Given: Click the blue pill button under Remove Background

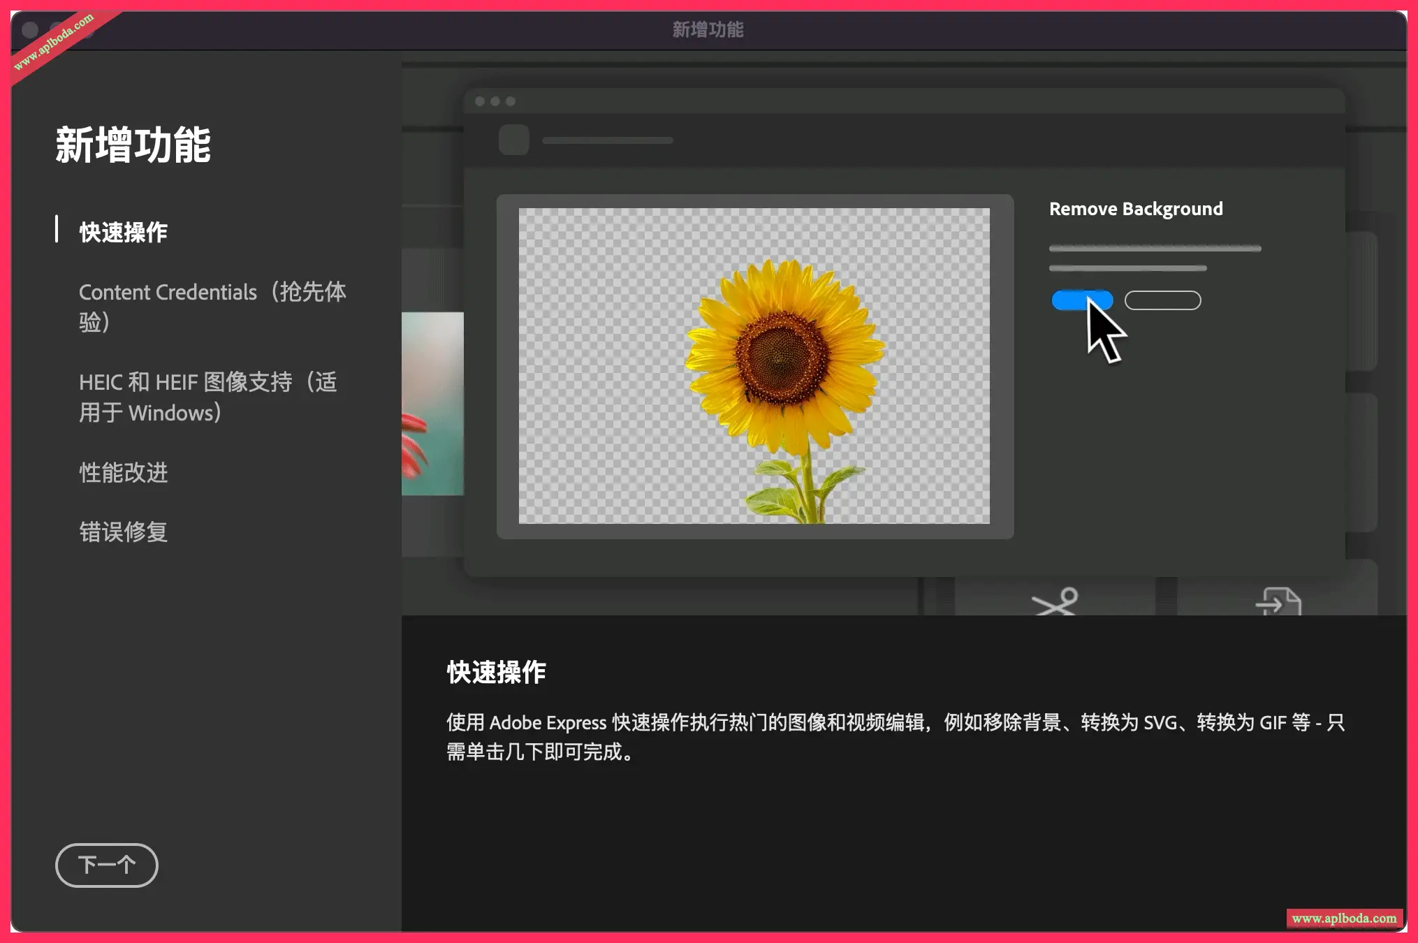Looking at the screenshot, I should pyautogui.click(x=1081, y=300).
